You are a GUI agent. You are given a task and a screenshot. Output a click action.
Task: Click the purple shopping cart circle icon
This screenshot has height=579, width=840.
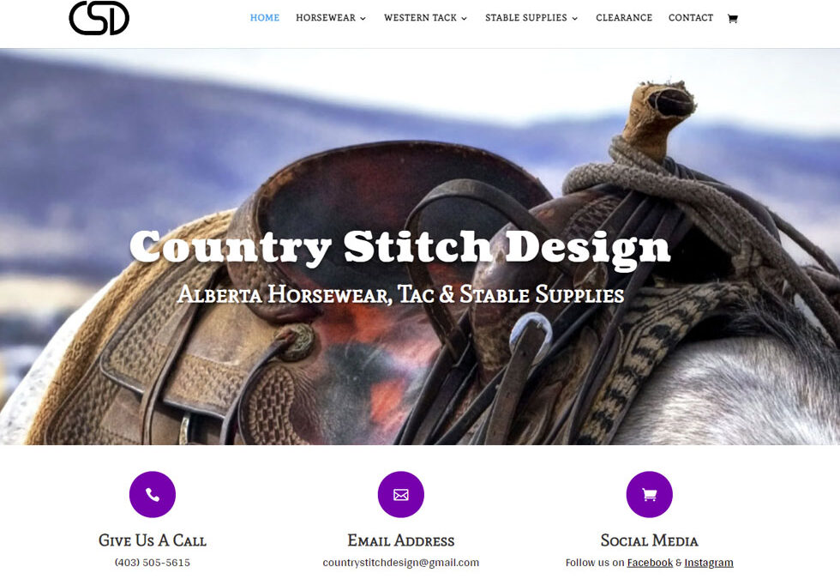650,494
